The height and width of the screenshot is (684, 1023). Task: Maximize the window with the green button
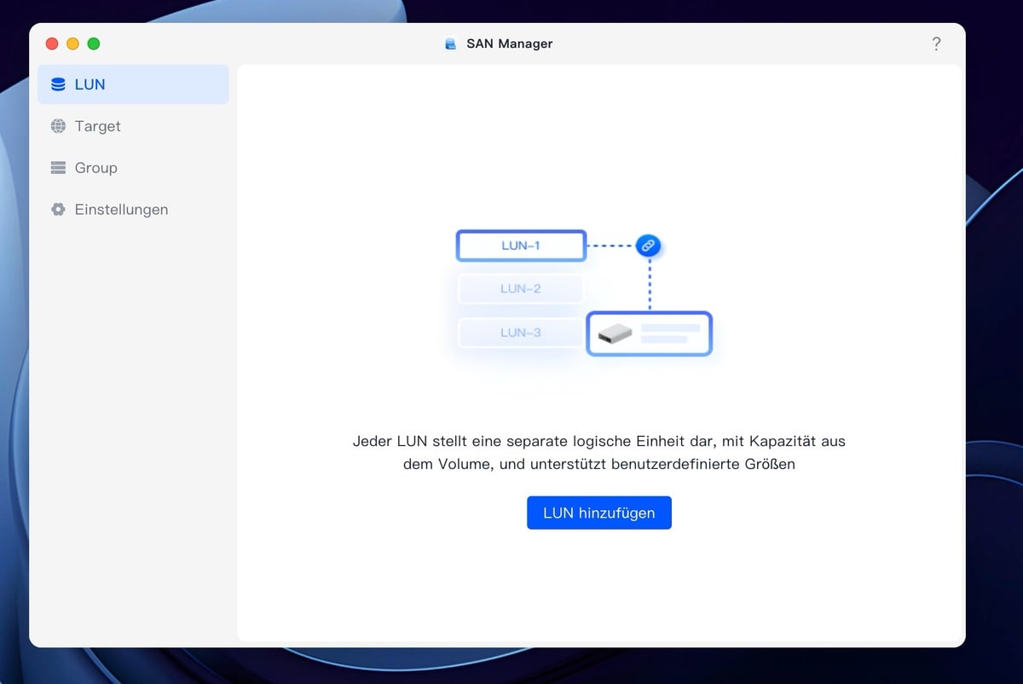pyautogui.click(x=94, y=43)
